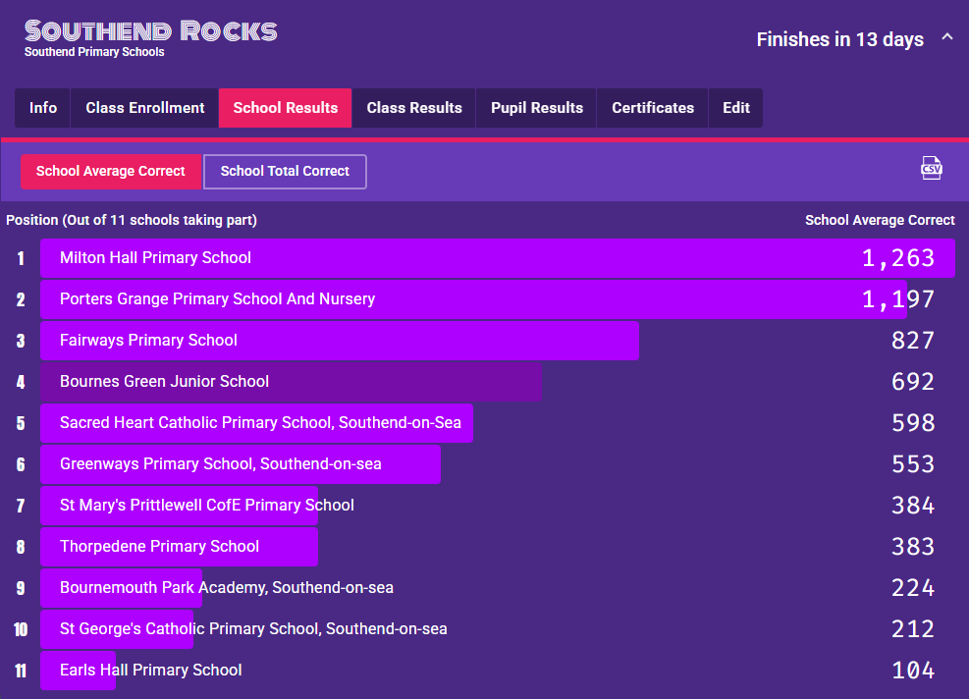Click the Position column heading
Viewport: 969px width, 699px height.
click(132, 220)
